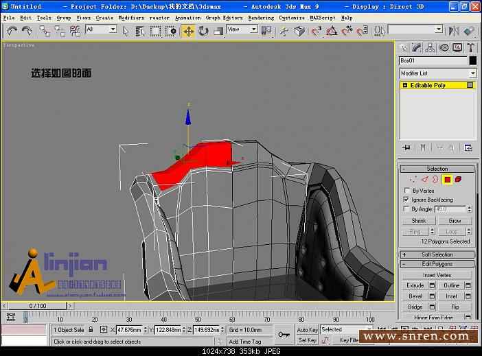Click the Extrude button
Image resolution: width=482 pixels, height=356 pixels.
click(415, 285)
